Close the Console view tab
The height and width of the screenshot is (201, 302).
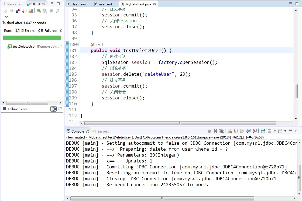coord(87,131)
